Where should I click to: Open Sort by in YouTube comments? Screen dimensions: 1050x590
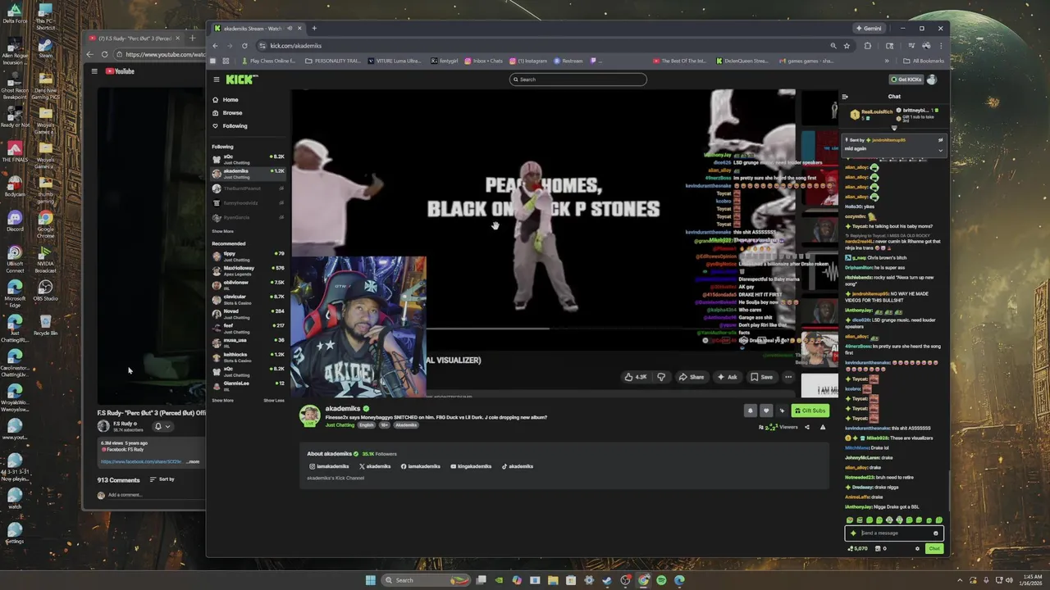(x=162, y=479)
